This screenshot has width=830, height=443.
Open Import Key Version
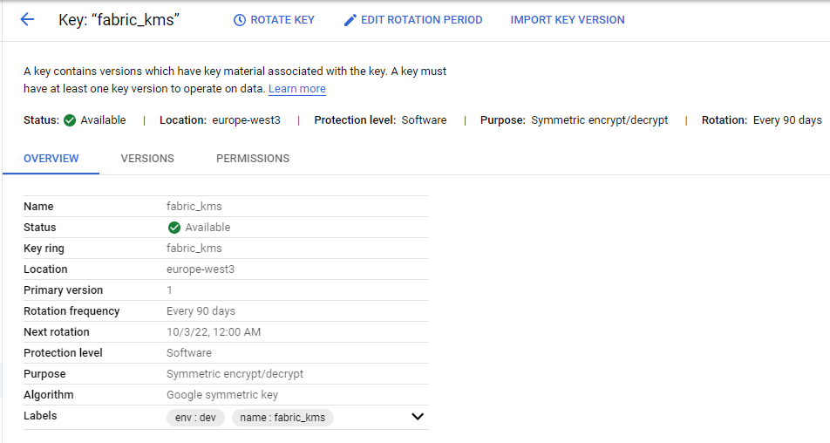[x=567, y=20]
